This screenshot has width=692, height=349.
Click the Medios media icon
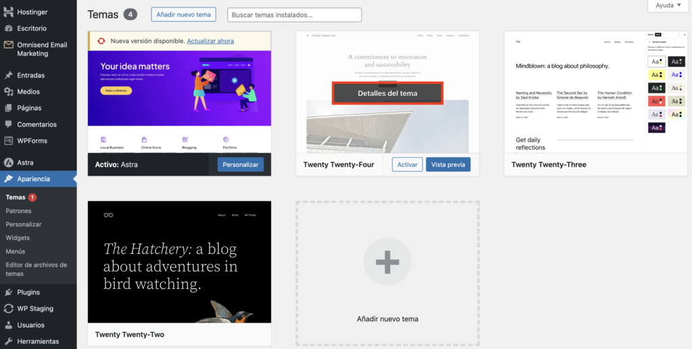click(8, 92)
